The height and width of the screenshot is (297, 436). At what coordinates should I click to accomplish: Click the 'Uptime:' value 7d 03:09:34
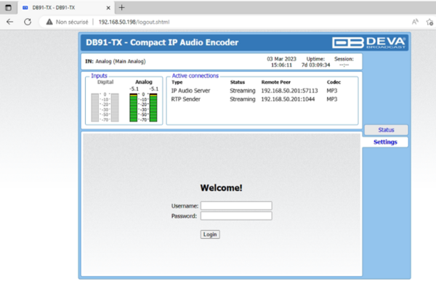[316, 65]
